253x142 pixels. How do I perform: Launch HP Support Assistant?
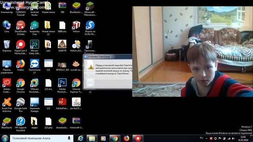coord(21,124)
